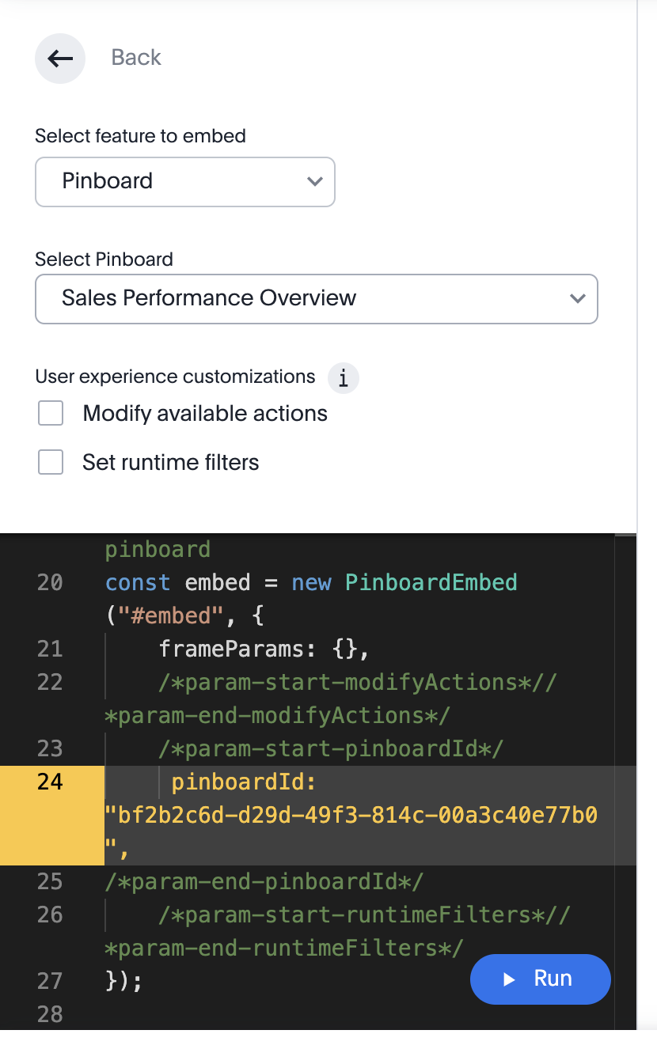The height and width of the screenshot is (1049, 657).
Task: Click the 'Set runtime filters' label text
Action: [171, 463]
